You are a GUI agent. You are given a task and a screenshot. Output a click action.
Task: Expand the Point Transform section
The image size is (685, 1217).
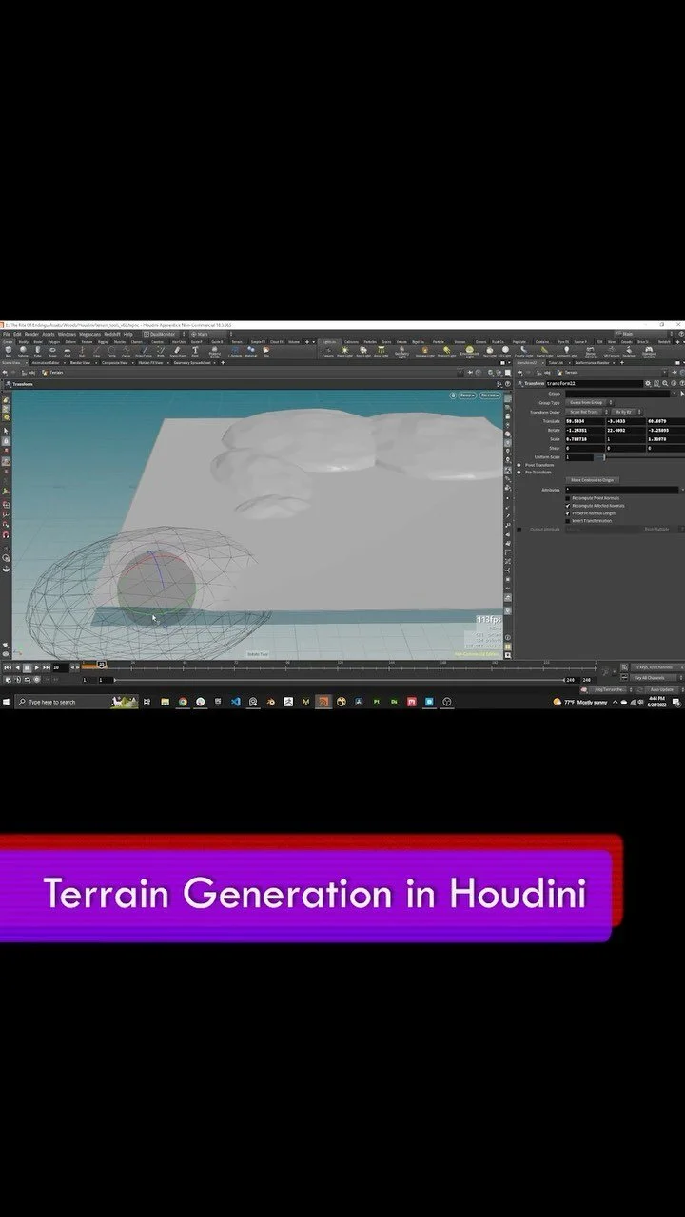click(x=519, y=465)
